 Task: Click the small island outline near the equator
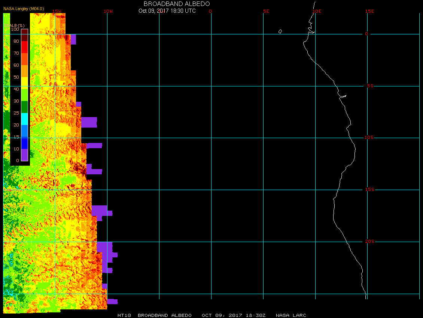tap(280, 31)
